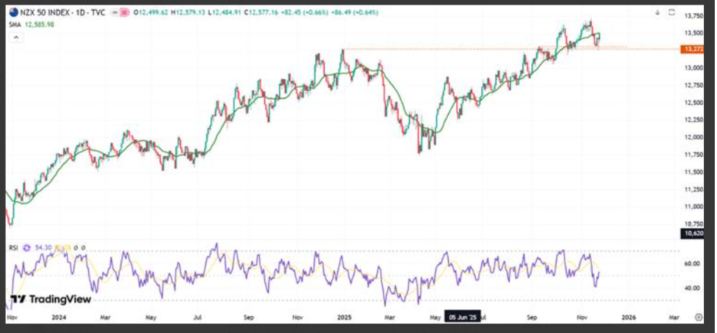Click 10,750 on the price axis
The height and width of the screenshot is (333, 717).
tap(693, 224)
